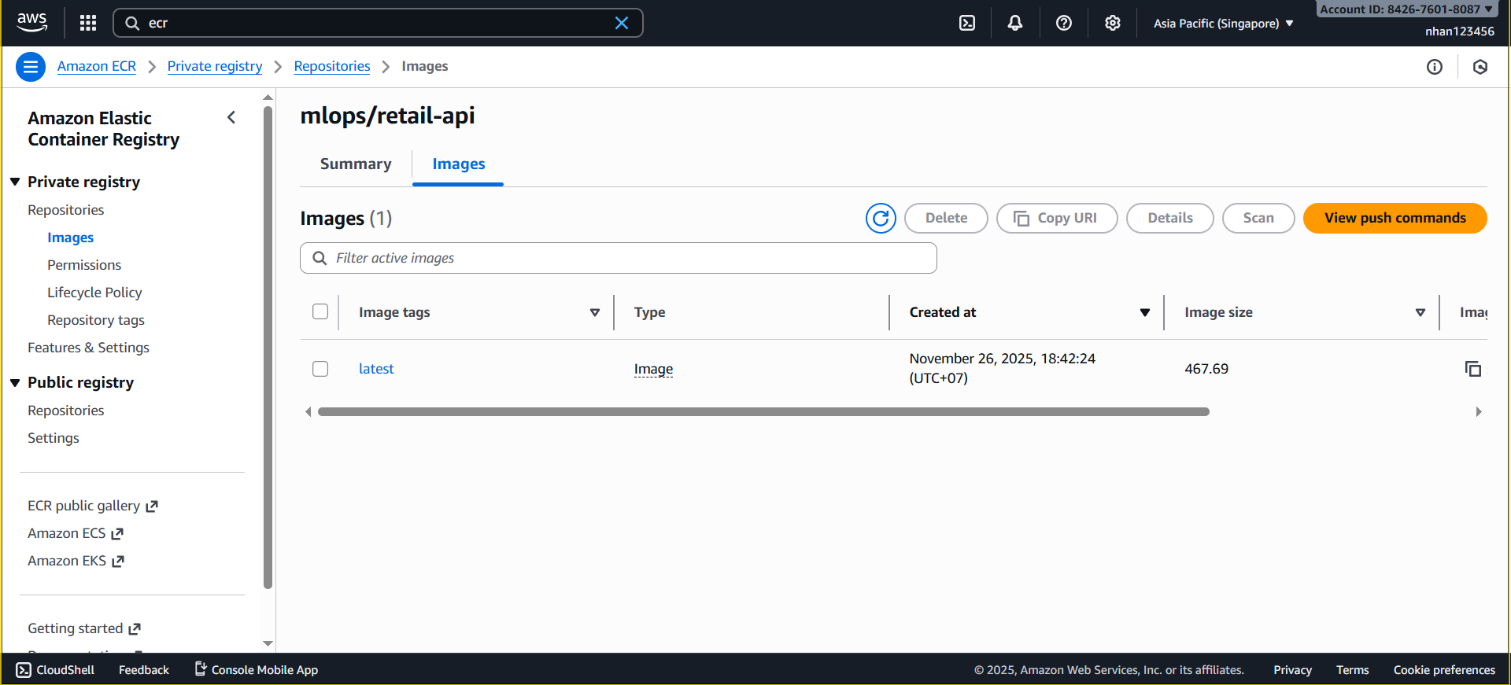Open CloudShell from the top bar icon

(x=967, y=23)
